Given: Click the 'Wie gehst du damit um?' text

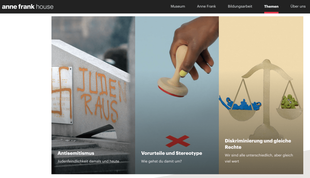Looking at the screenshot, I should (161, 161).
